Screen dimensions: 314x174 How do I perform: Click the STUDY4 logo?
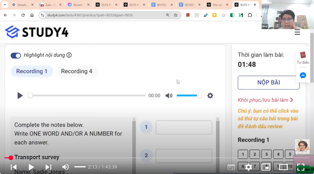click(37, 32)
